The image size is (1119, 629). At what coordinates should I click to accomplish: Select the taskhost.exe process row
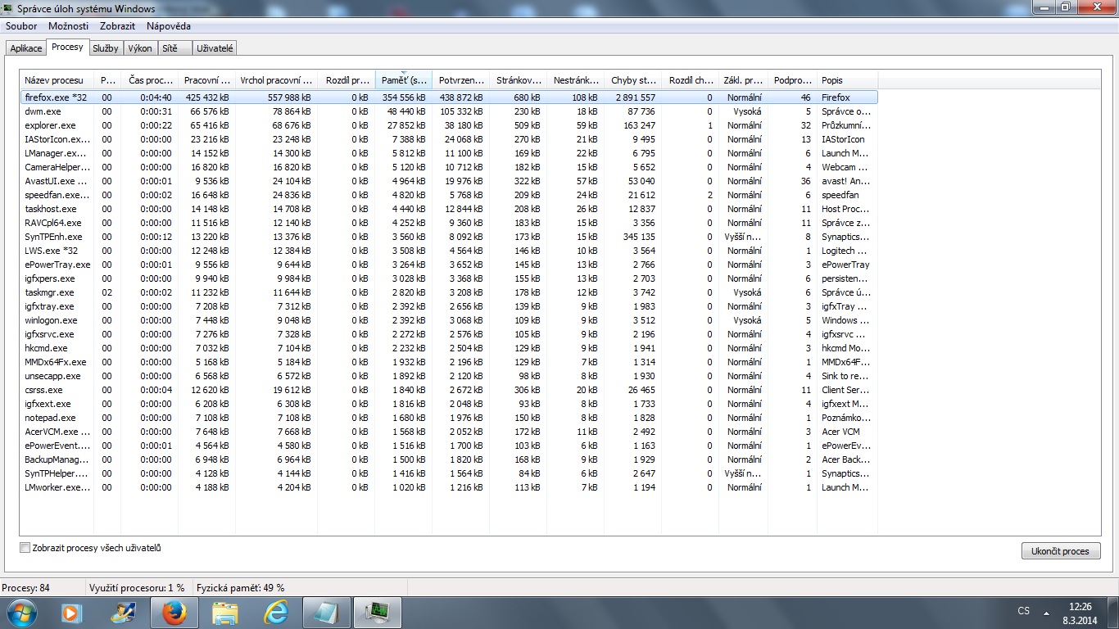coord(448,209)
